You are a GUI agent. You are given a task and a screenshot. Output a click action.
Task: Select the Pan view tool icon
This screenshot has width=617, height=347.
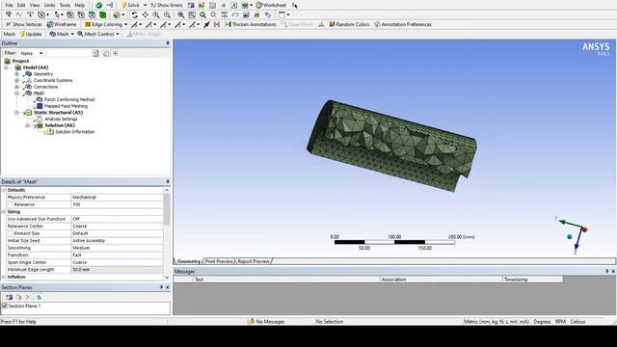coord(146,15)
